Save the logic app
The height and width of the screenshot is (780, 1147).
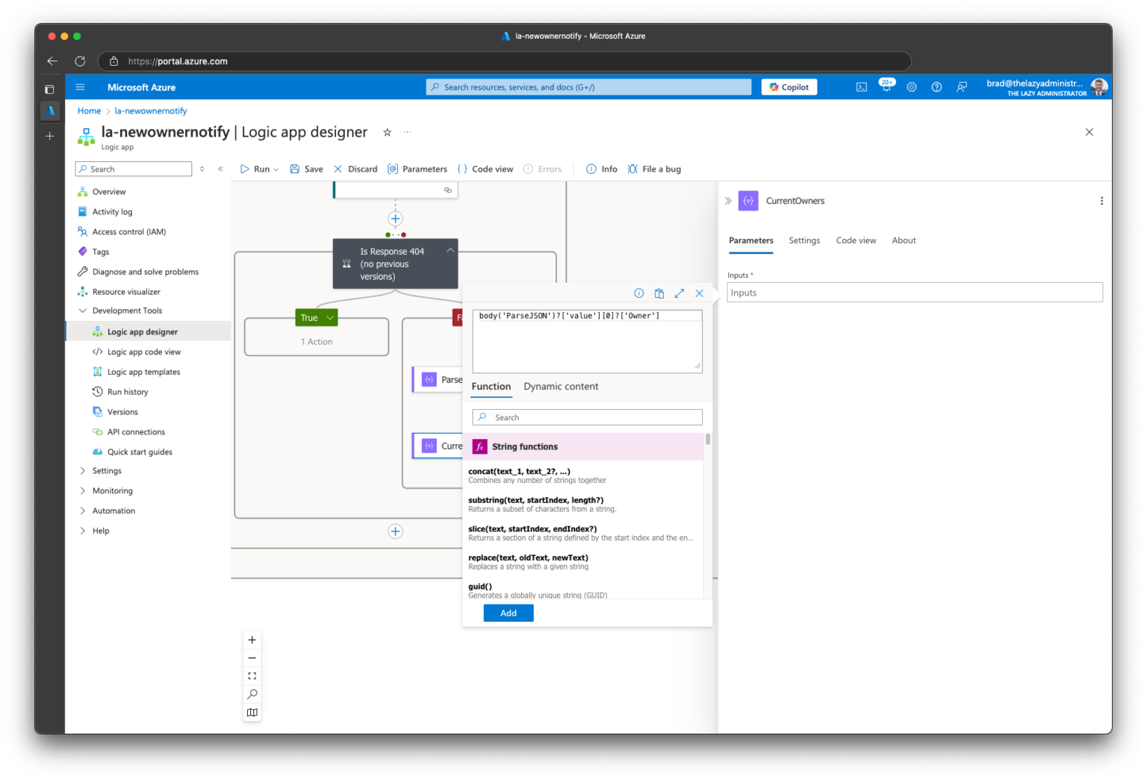point(306,169)
